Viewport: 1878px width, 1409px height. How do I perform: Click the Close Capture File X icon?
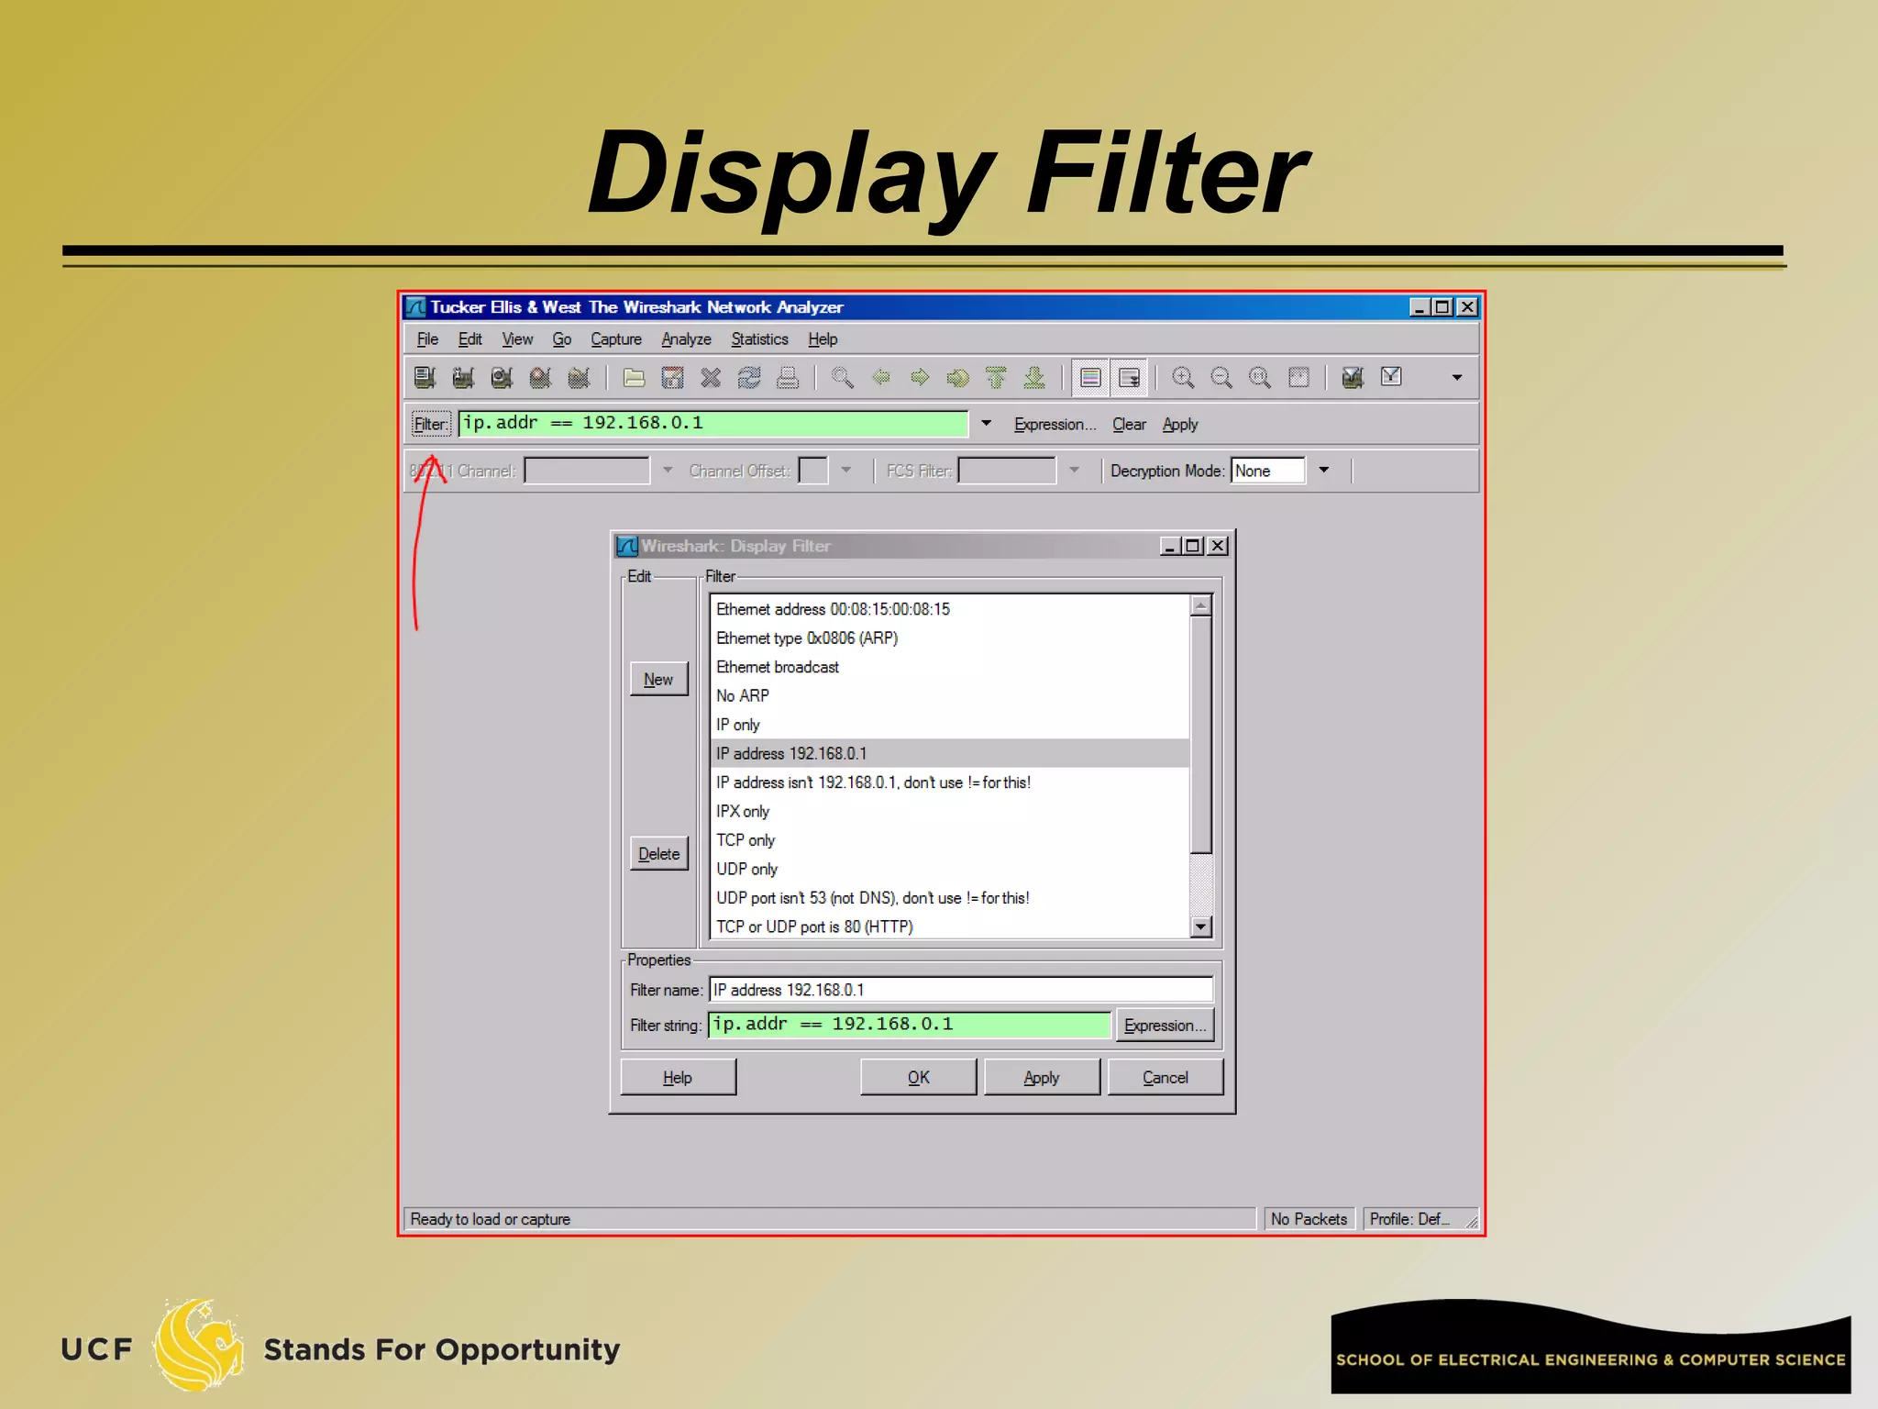point(711,377)
